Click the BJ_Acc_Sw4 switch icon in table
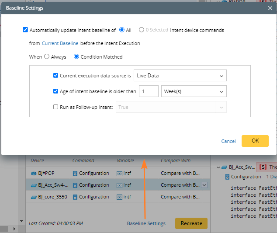This screenshot has width=277, height=233. (x=34, y=185)
